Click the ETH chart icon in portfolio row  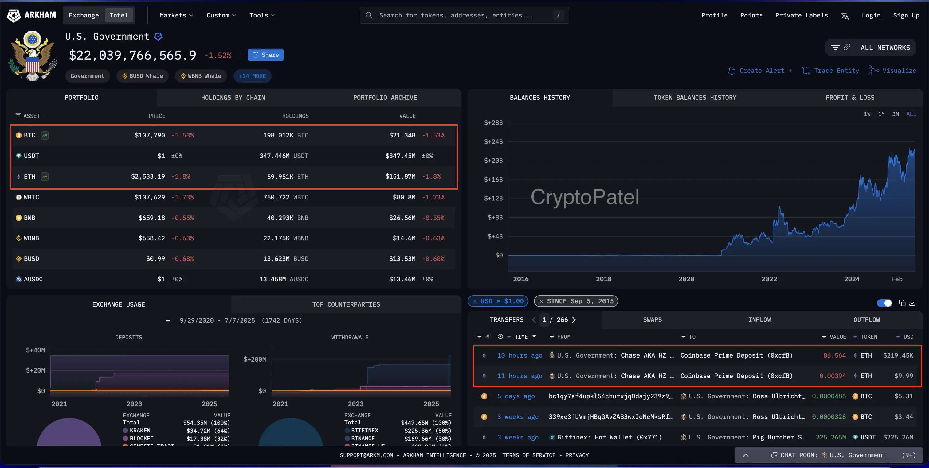(x=45, y=176)
